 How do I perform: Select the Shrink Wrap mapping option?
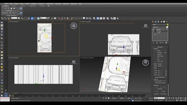[156, 56]
